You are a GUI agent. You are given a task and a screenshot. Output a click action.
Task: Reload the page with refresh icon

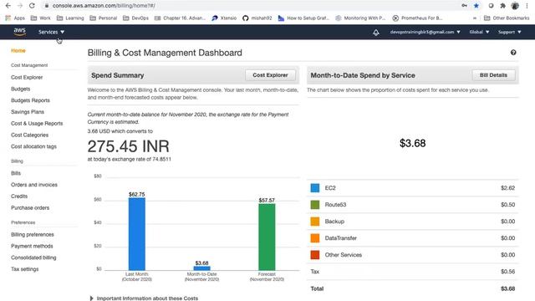32,6
